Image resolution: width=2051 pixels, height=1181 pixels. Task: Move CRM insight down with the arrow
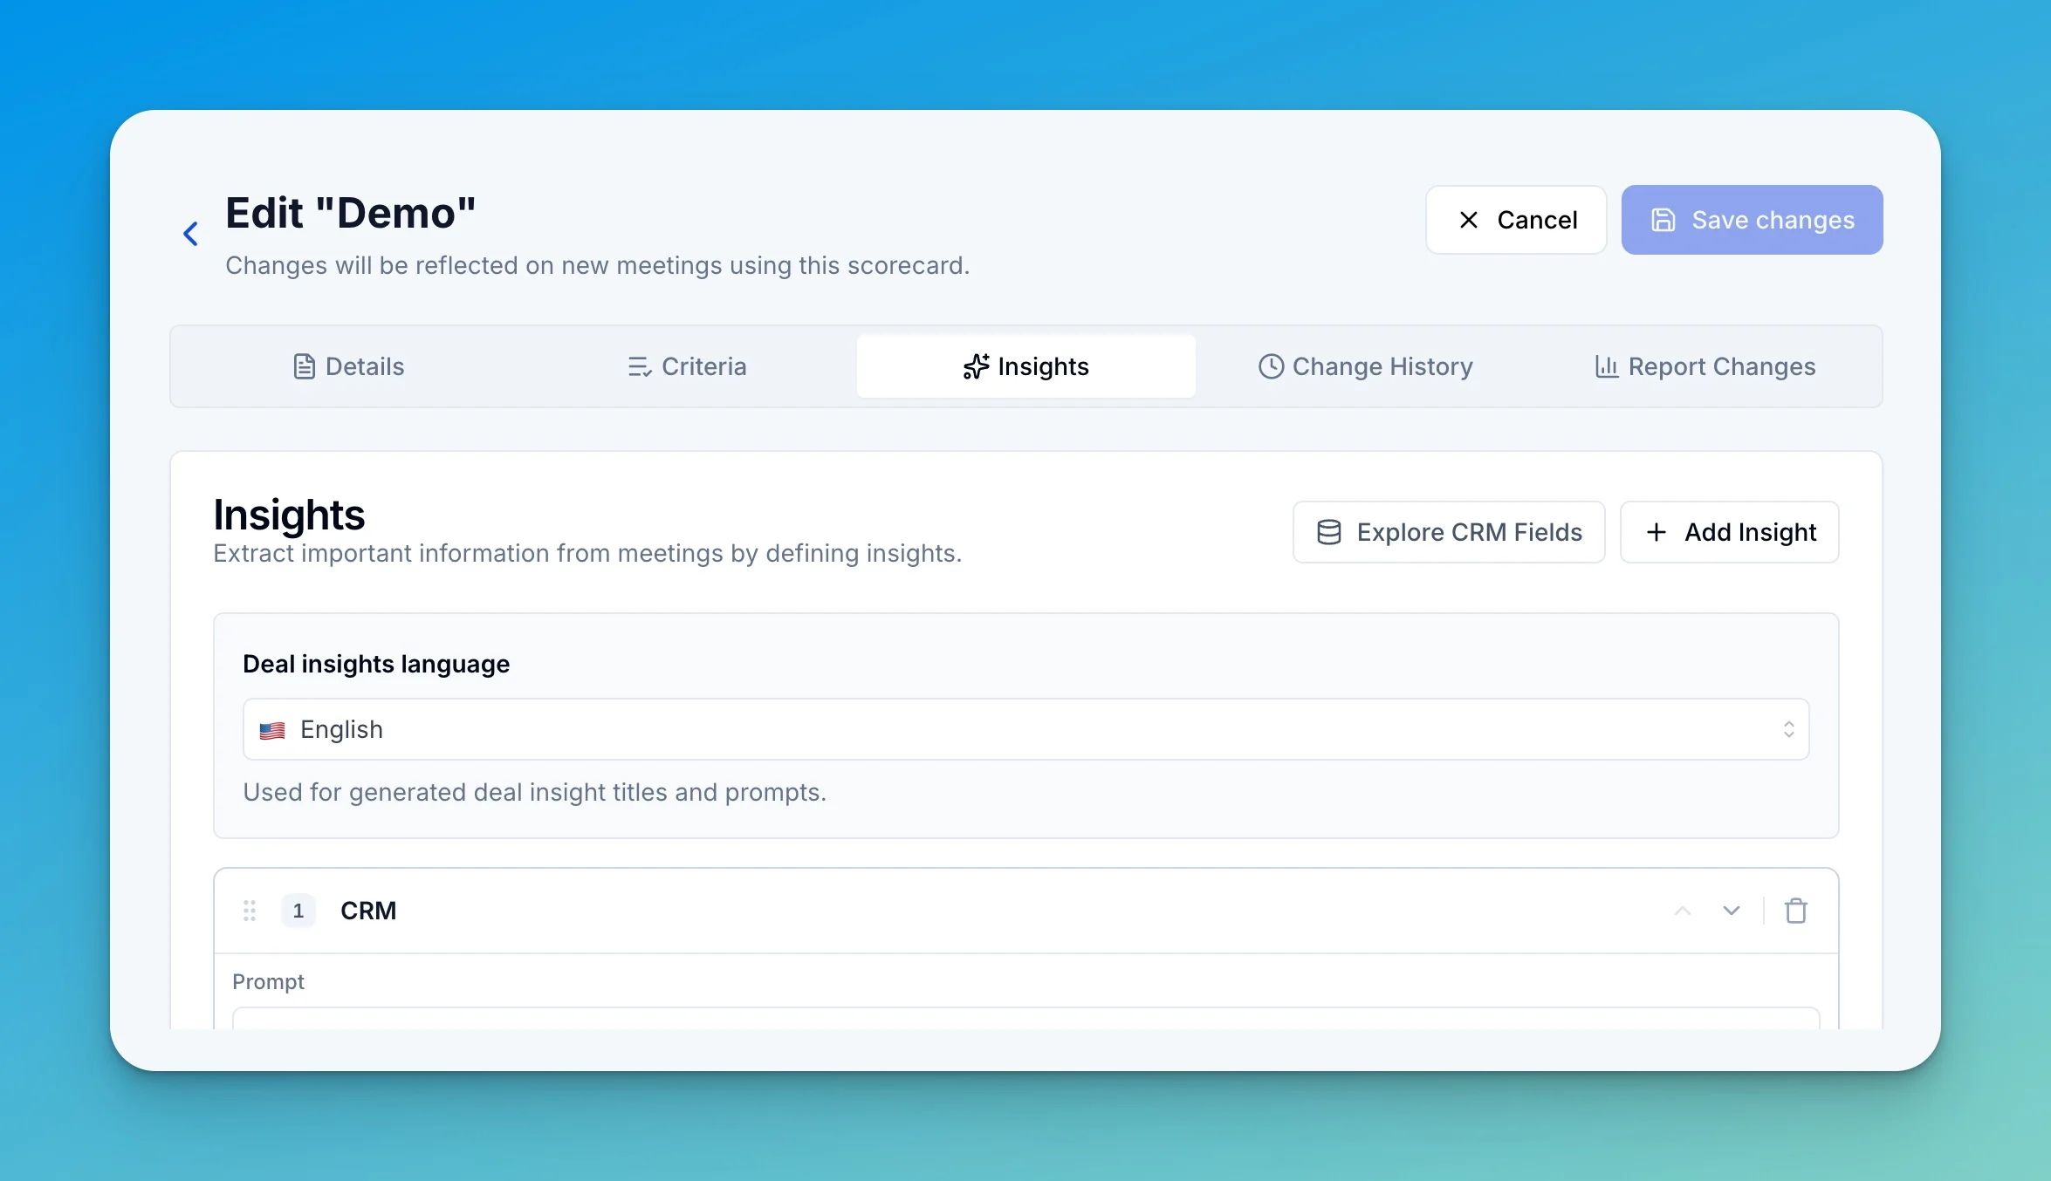[x=1732, y=911]
